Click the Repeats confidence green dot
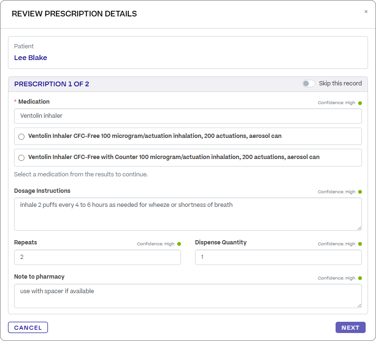This screenshot has width=376, height=341. (179, 244)
